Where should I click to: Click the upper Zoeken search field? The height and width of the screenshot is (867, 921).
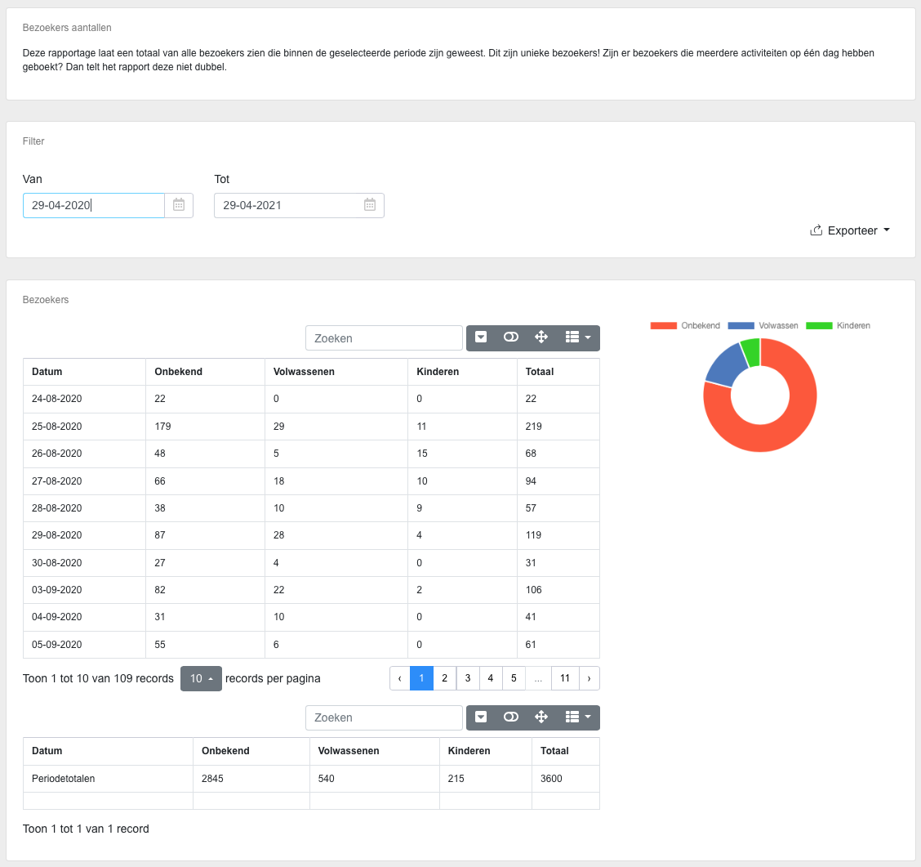click(x=384, y=337)
